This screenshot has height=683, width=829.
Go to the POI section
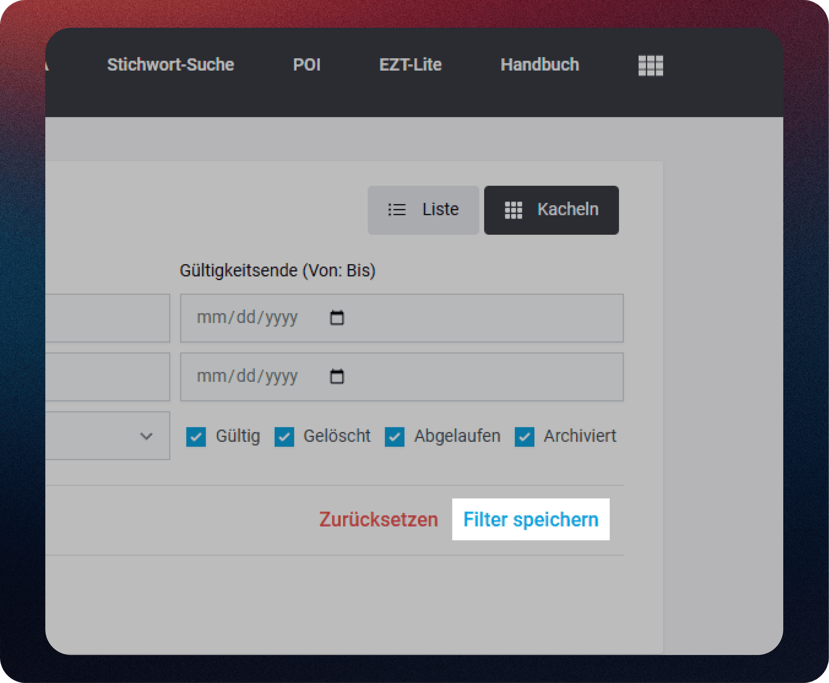coord(307,65)
